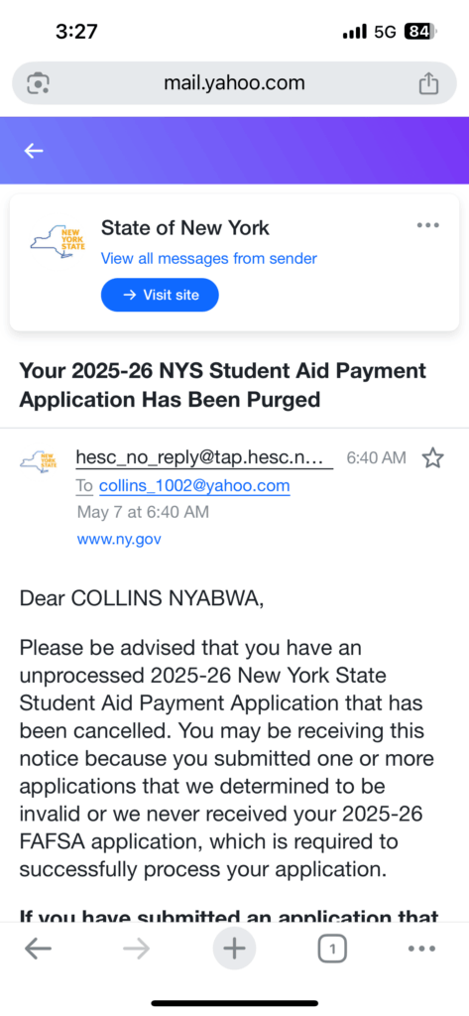Open the www.ny.gov link
The height and width of the screenshot is (1016, 469).
(119, 539)
